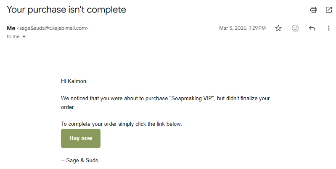Click the "Hi Kaimon," greeting line
336x169 pixels.
pyautogui.click(x=74, y=81)
